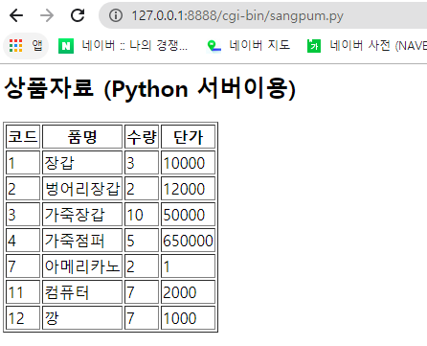Click the quantity cell 5

coord(142,241)
